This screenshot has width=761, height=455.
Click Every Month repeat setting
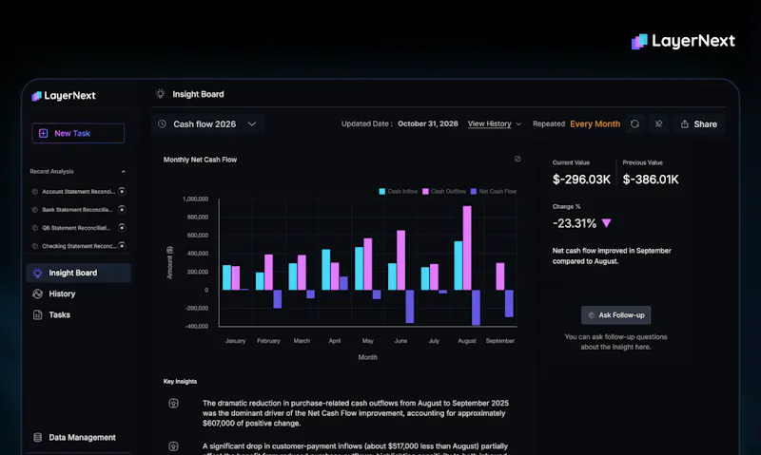click(x=595, y=124)
